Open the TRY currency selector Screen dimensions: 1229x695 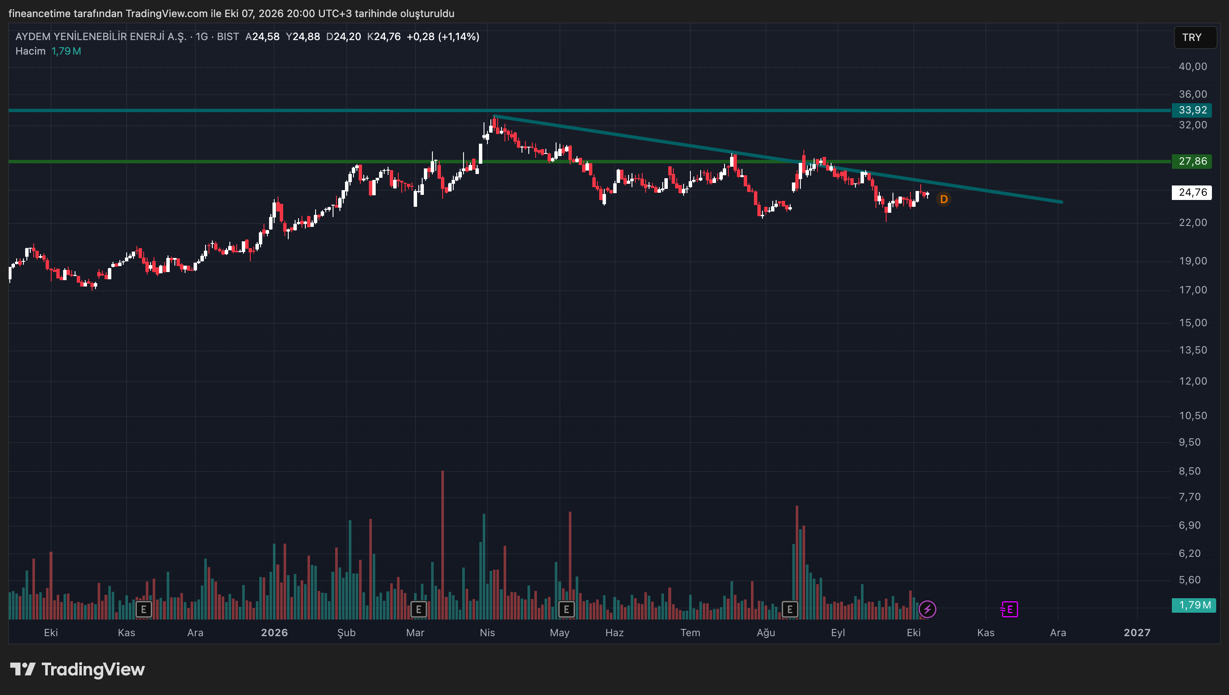tap(1194, 37)
